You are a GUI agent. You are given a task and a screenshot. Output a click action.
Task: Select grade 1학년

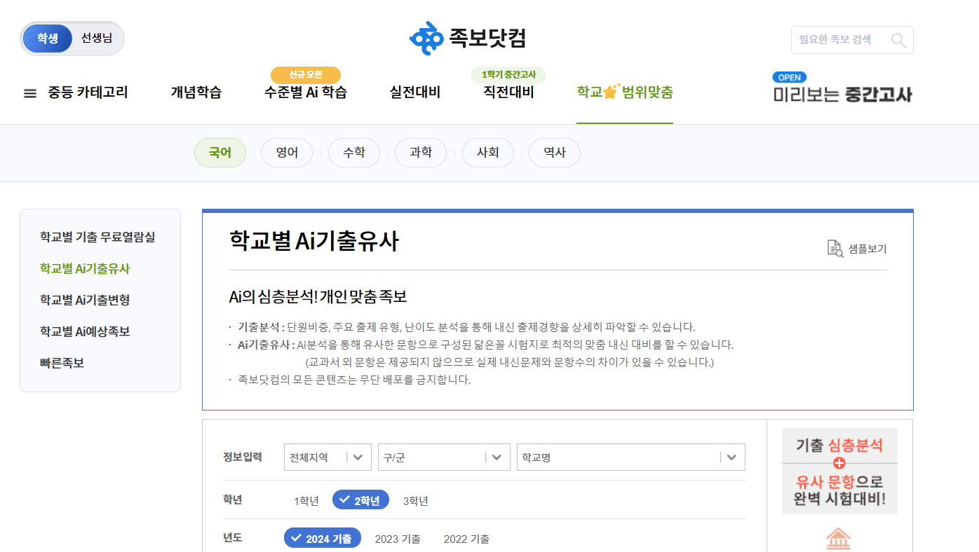coord(306,501)
